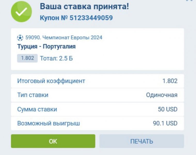Click the Одиночная bet type value
Image resolution: width=196 pixels, height=155 pixels.
162,95
